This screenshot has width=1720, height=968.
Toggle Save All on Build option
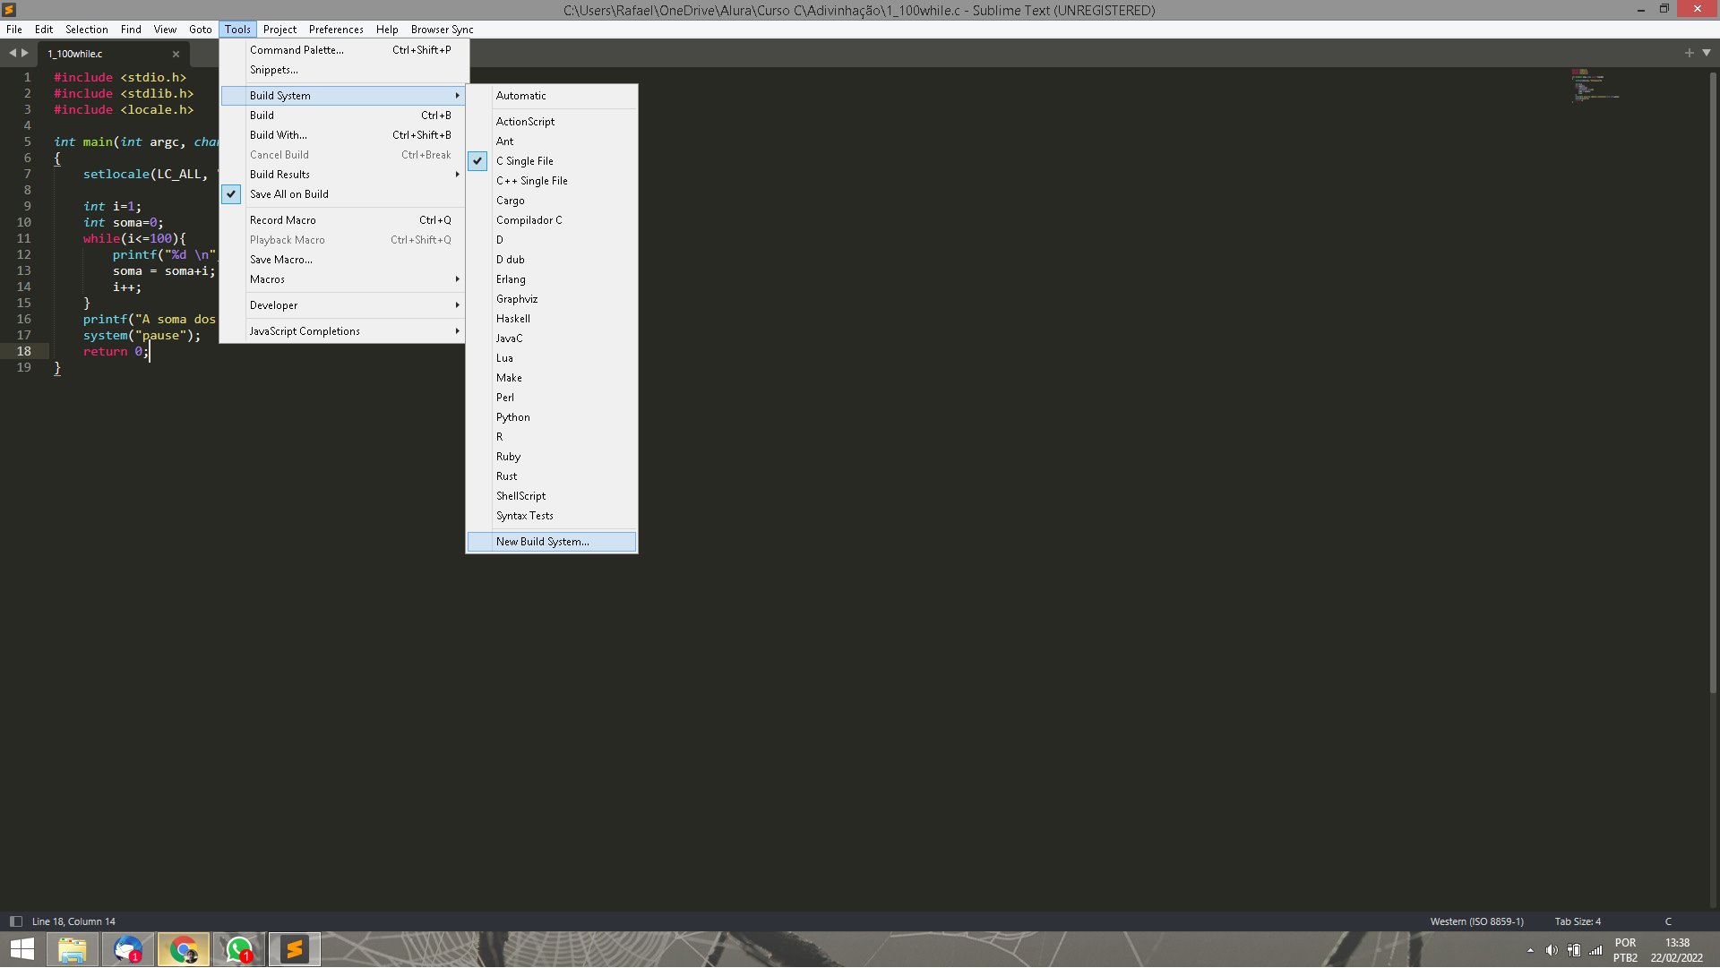(344, 194)
